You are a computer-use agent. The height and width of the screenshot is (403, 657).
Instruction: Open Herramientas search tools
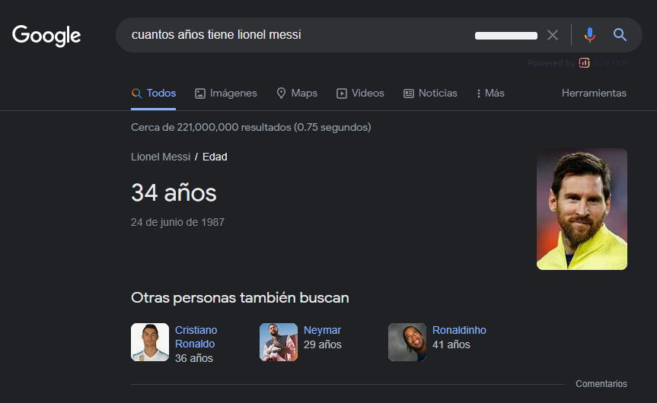[594, 93]
